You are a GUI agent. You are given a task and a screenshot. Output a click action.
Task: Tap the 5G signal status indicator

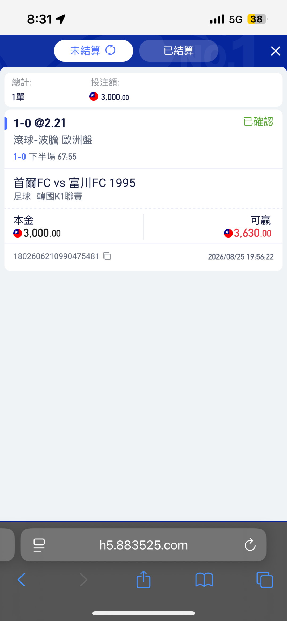click(236, 19)
